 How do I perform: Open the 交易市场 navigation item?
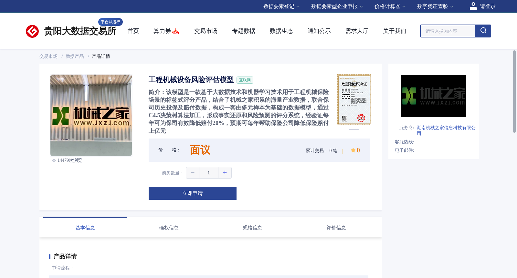[206, 31]
